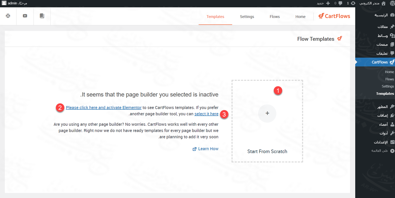Open تعليقات comments menu item
Screen dimensions: 395x198
[375, 53]
